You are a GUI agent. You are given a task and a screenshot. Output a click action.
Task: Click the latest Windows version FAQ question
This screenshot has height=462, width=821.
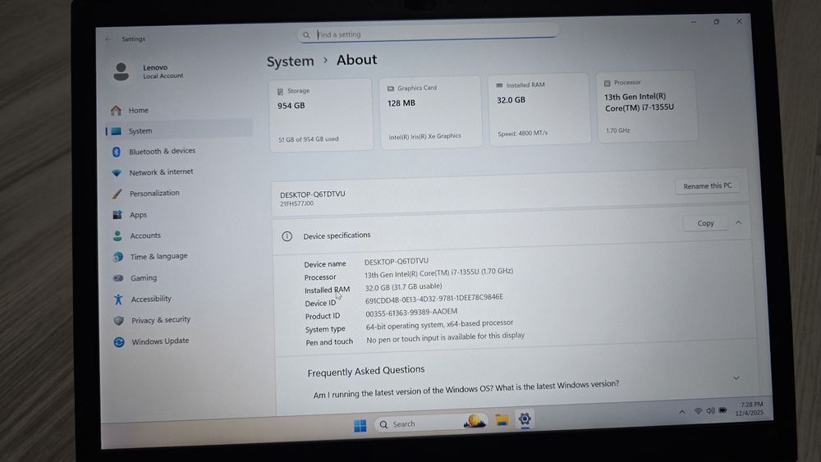[x=466, y=389]
